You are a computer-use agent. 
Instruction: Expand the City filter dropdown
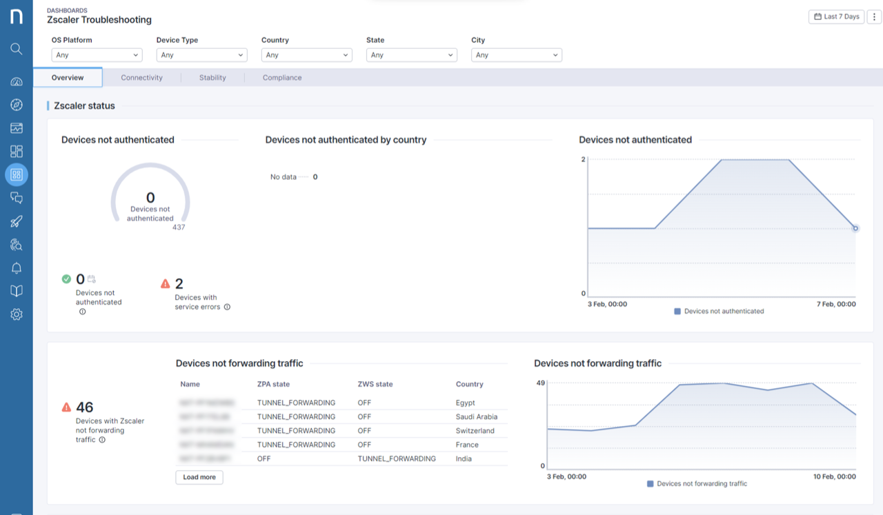pos(516,54)
